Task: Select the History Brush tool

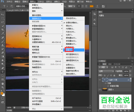Action: point(3,49)
